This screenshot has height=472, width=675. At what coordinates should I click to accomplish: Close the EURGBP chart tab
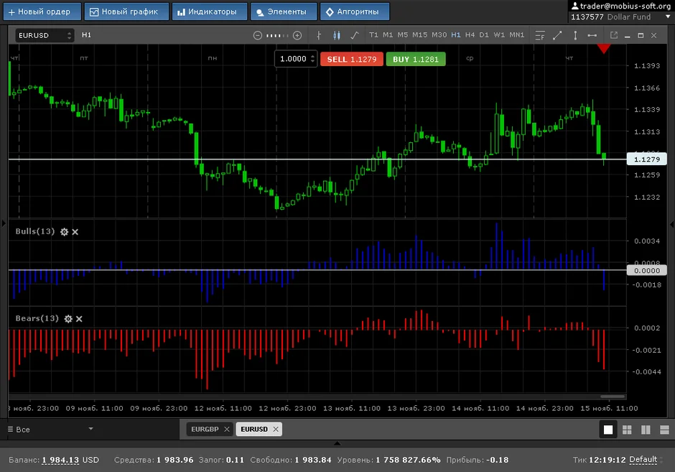(x=227, y=430)
